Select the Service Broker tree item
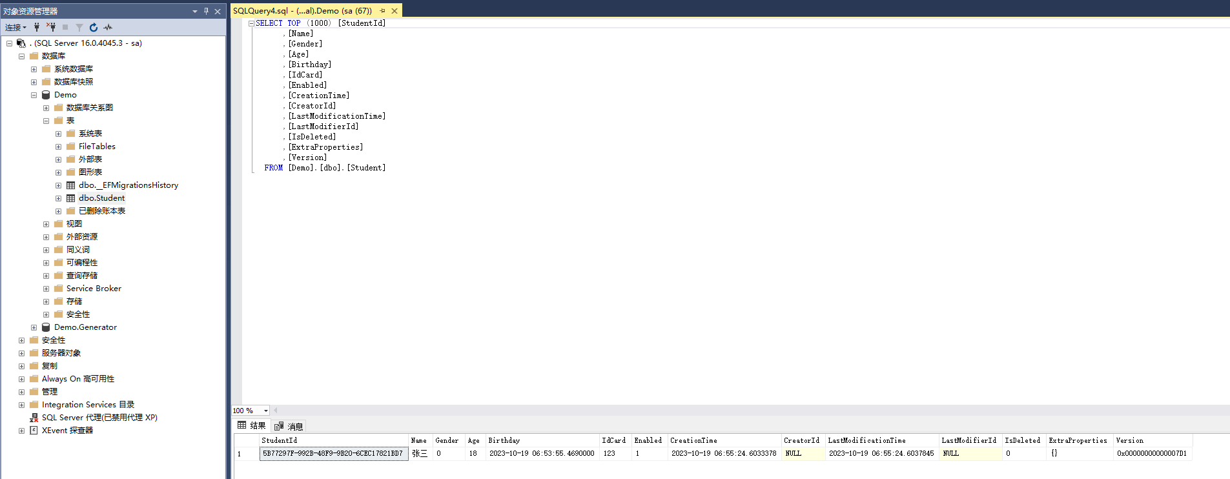Screen dimensions: 1230x479 (94, 289)
